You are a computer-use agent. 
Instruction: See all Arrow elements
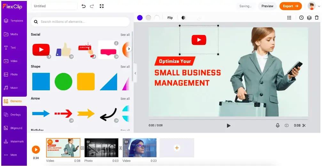(x=125, y=99)
